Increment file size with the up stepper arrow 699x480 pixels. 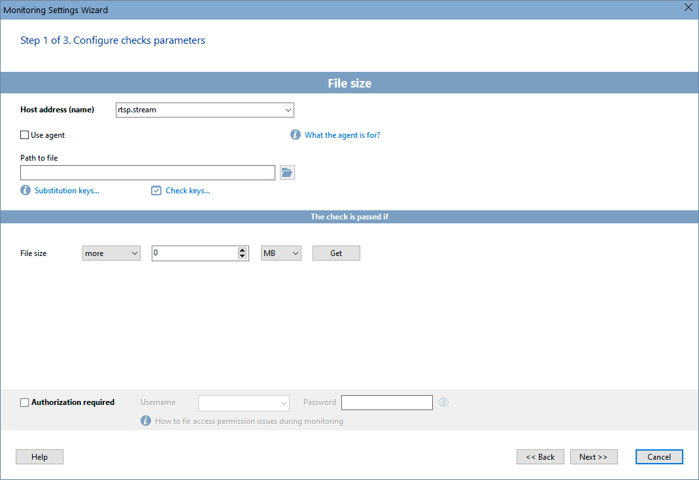pyautogui.click(x=243, y=249)
